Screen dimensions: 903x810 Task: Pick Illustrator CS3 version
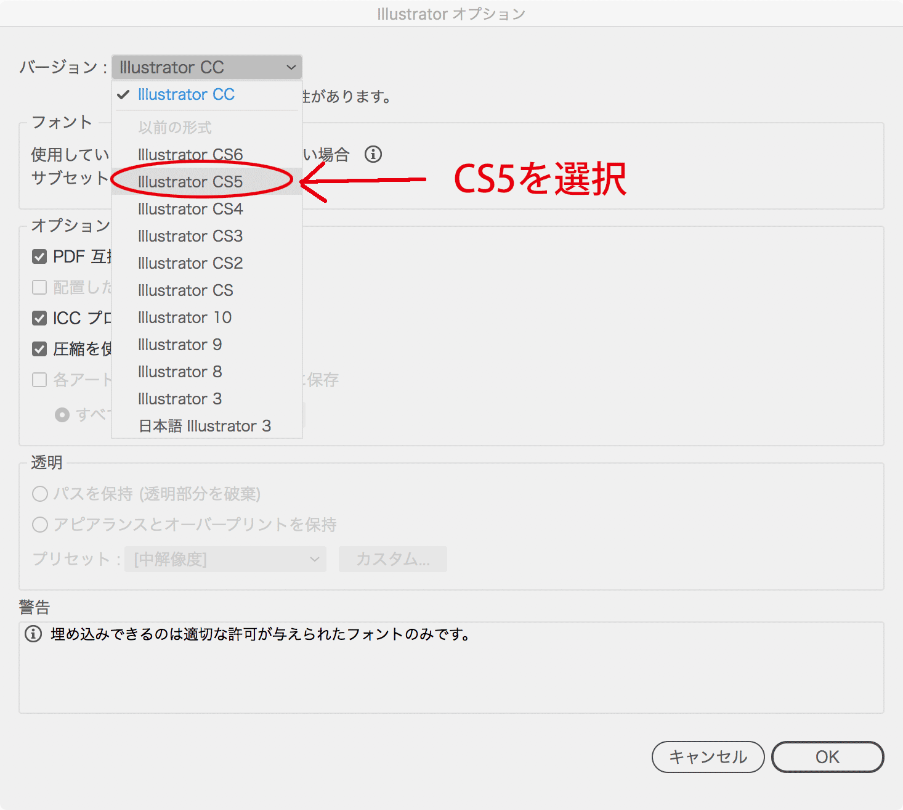207,236
